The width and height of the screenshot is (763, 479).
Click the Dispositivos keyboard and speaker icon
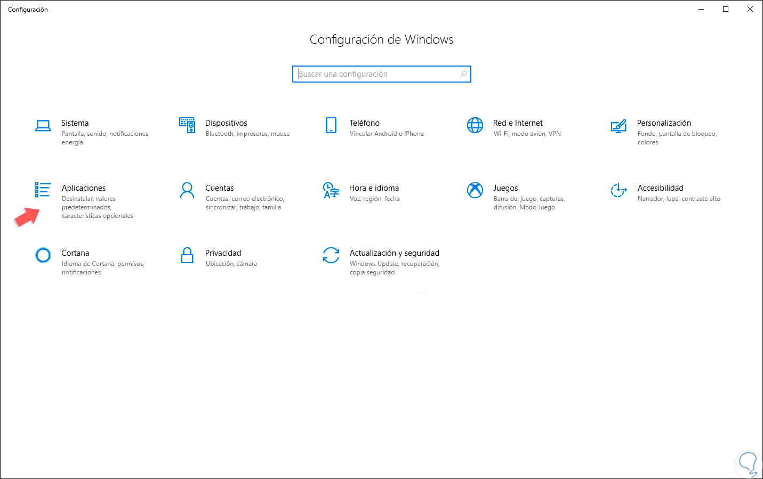pyautogui.click(x=187, y=125)
